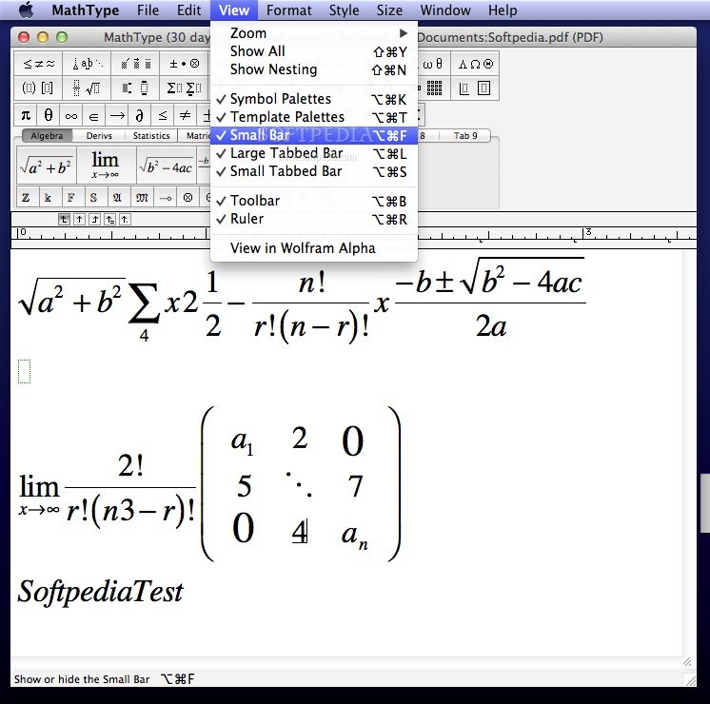Open the Apple menu
710x704 pixels.
27,10
